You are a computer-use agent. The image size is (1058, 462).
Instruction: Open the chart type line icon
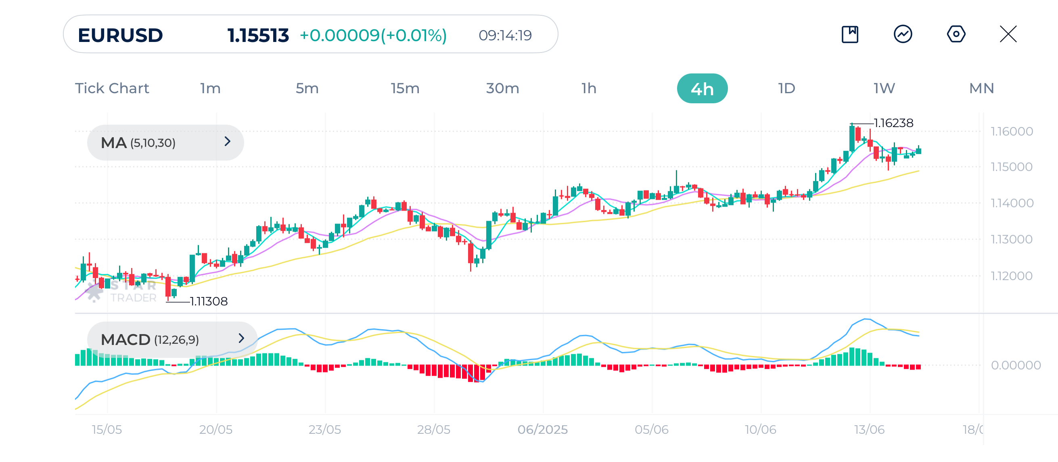coord(903,34)
